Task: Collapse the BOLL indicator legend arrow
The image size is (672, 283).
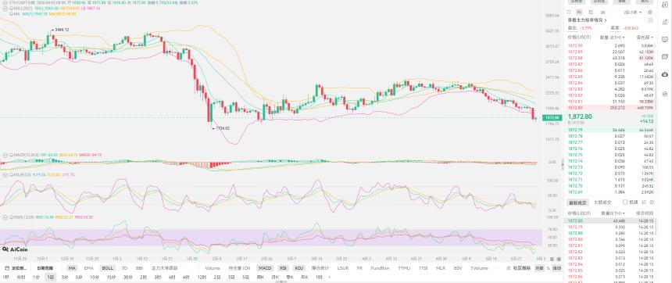Action: pyautogui.click(x=5, y=8)
